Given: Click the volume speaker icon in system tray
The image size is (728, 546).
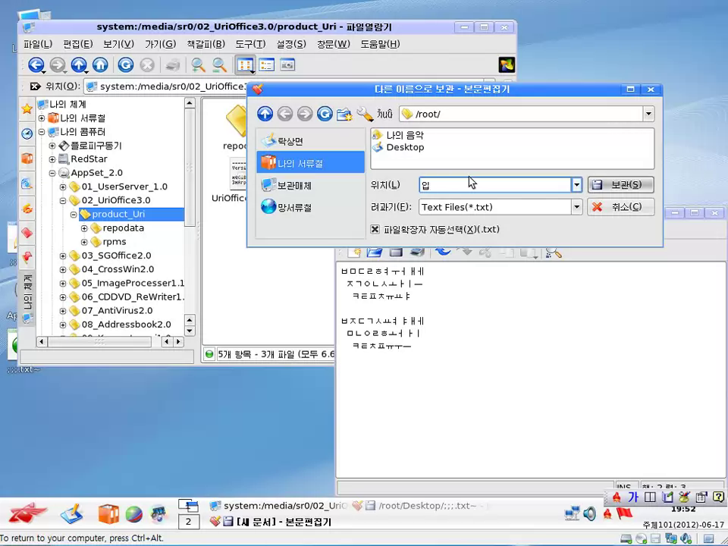Looking at the screenshot, I should click(x=590, y=513).
